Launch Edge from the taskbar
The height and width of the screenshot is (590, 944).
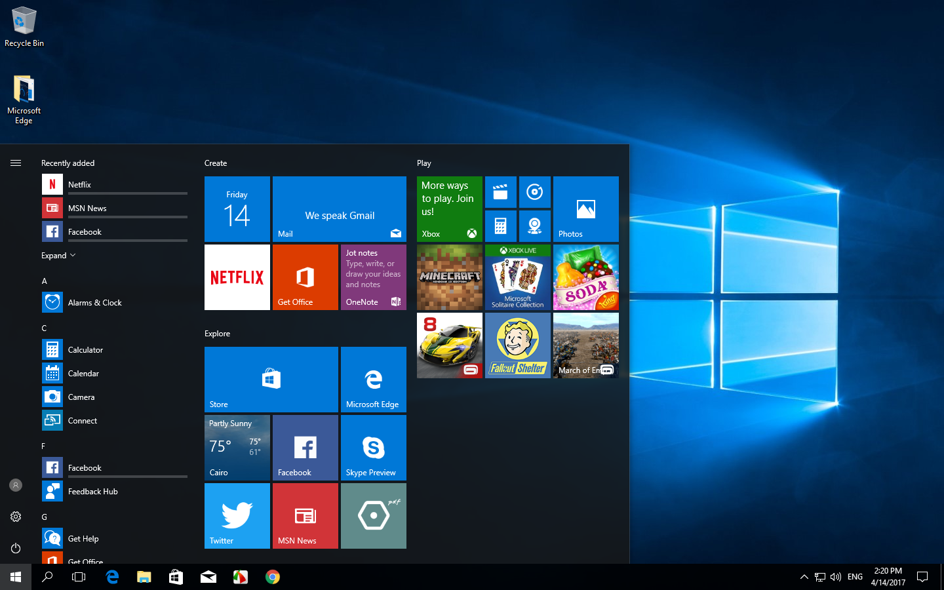point(112,577)
